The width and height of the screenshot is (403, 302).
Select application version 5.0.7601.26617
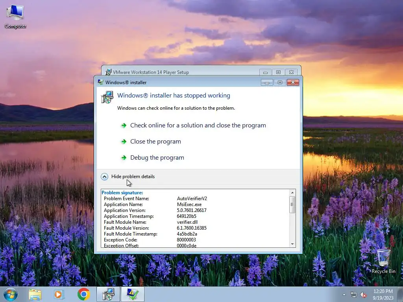click(192, 210)
